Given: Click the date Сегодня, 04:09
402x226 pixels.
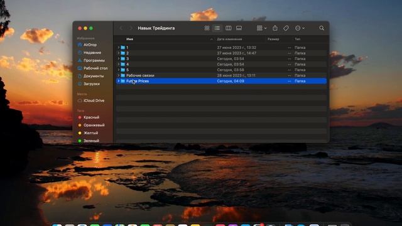Looking at the screenshot, I should 231,81.
